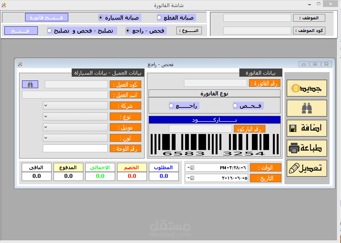This screenshot has width=341, height=243.
Task: Select تصليح - فحص و تصليح radio button
Action: (x=50, y=31)
